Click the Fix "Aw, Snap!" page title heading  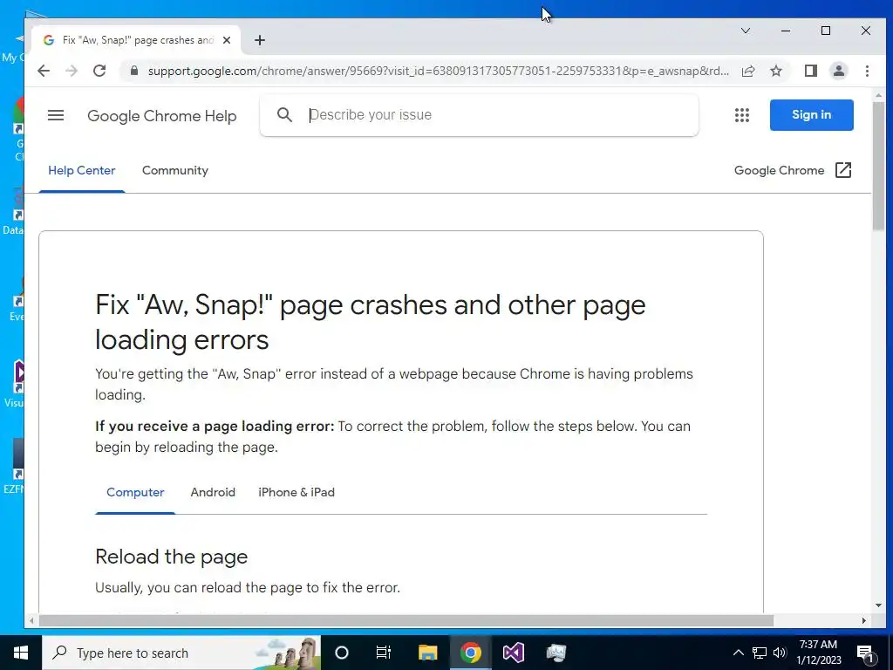coord(370,322)
